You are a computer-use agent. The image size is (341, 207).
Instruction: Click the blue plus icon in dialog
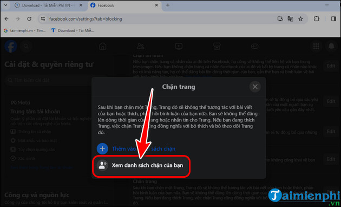(102, 149)
